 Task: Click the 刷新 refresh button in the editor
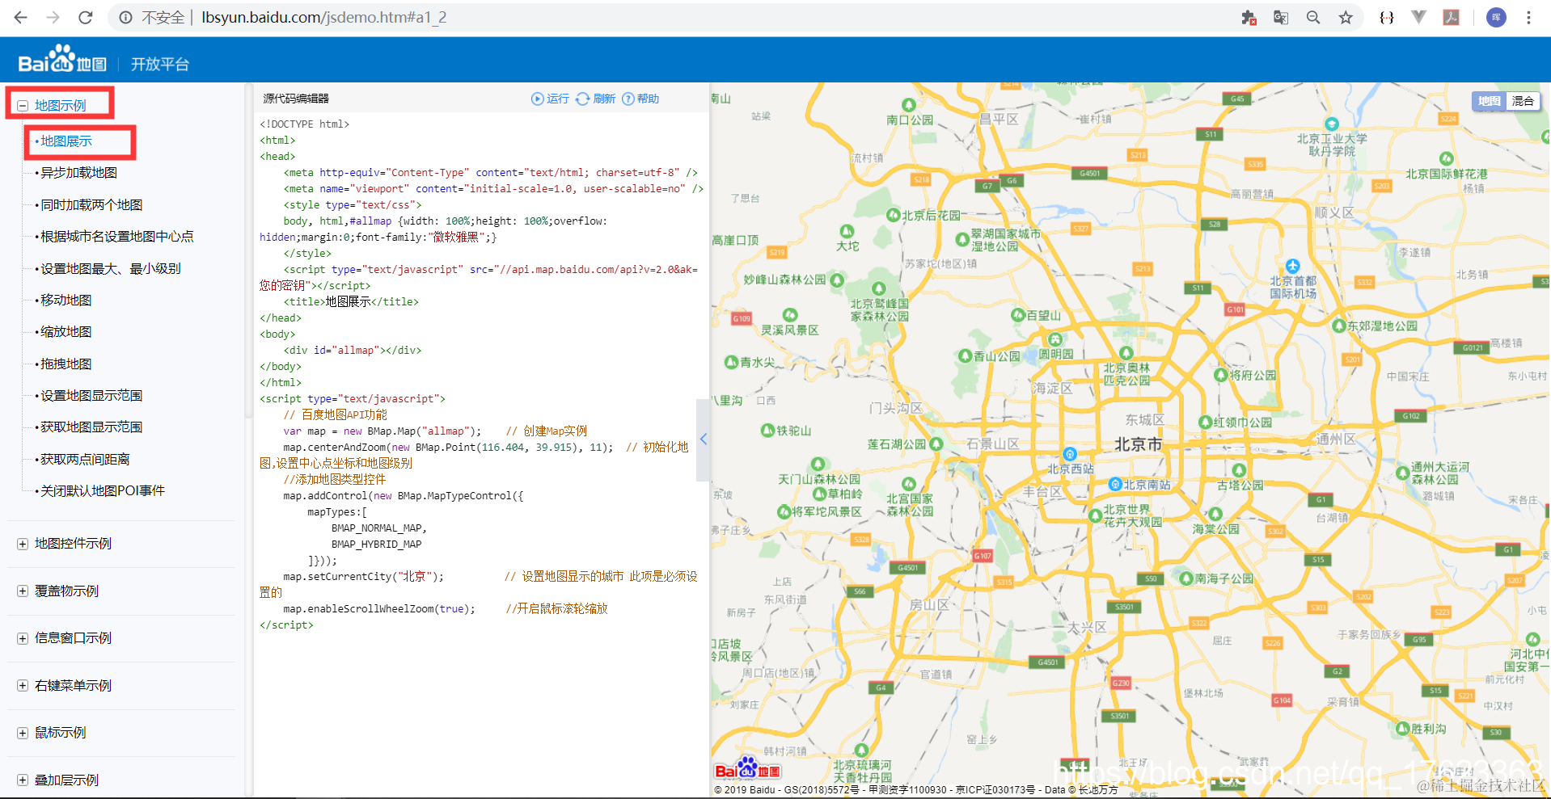coord(595,99)
